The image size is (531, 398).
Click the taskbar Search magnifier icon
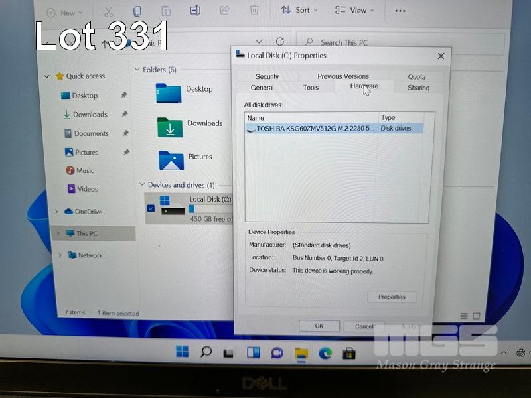pyautogui.click(x=206, y=352)
